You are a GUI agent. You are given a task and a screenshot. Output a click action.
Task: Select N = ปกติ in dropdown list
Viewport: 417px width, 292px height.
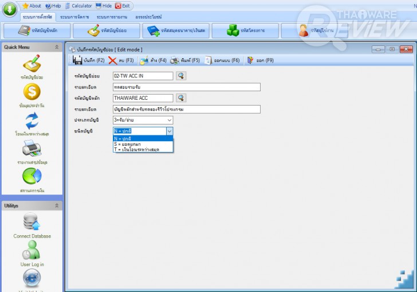pyautogui.click(x=143, y=138)
